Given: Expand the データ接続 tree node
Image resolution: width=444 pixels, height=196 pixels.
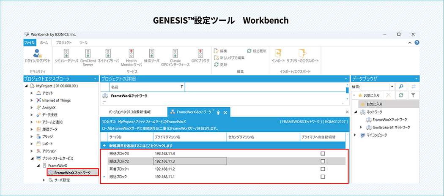Looking at the screenshot, I should [x=32, y=115].
